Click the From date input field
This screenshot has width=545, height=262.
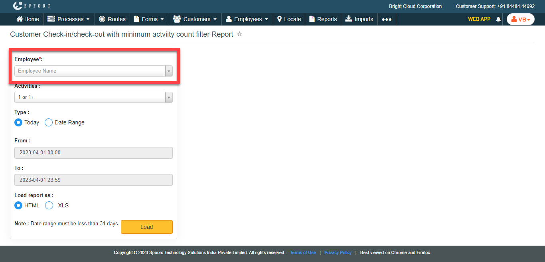point(93,153)
